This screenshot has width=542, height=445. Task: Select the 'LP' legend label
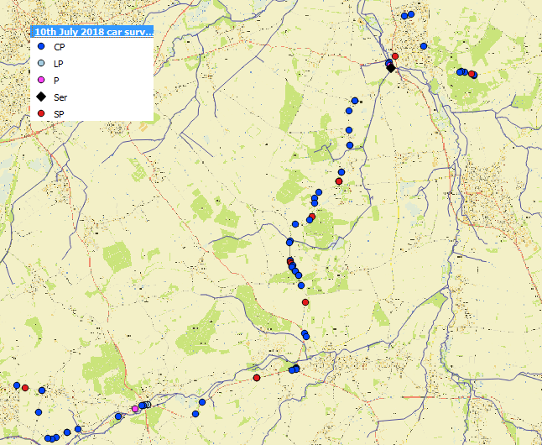tap(59, 64)
